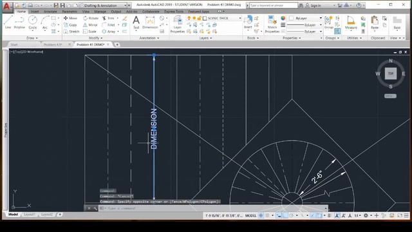
Task: Open the ByLayer lineweight dropdown
Action: 304,24
